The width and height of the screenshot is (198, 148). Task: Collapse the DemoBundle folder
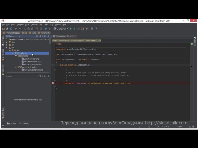point(13,53)
